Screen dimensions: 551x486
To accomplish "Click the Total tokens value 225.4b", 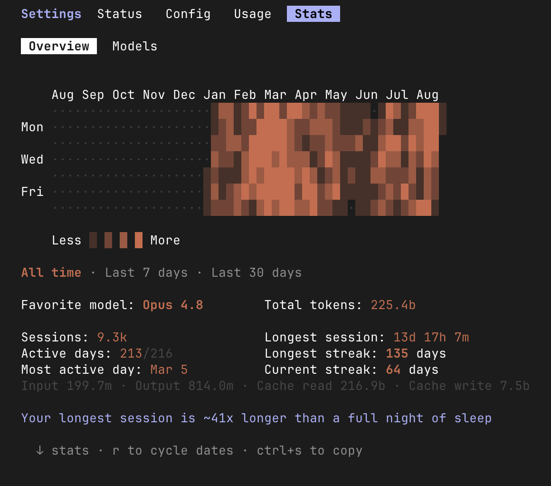I will pyautogui.click(x=393, y=305).
